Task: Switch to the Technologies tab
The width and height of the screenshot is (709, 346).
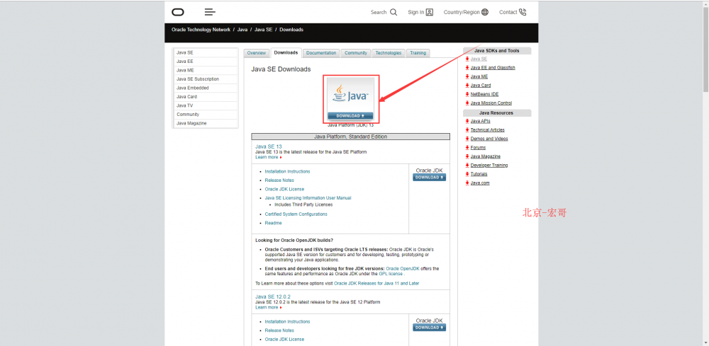Action: click(389, 53)
